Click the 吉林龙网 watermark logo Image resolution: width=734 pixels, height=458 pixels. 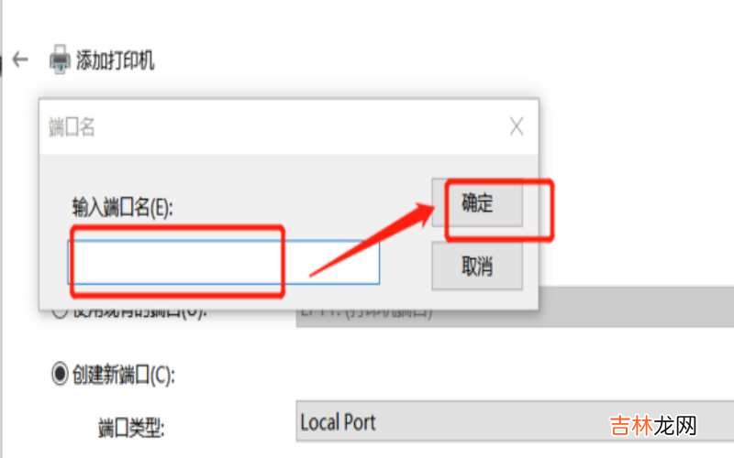click(653, 426)
